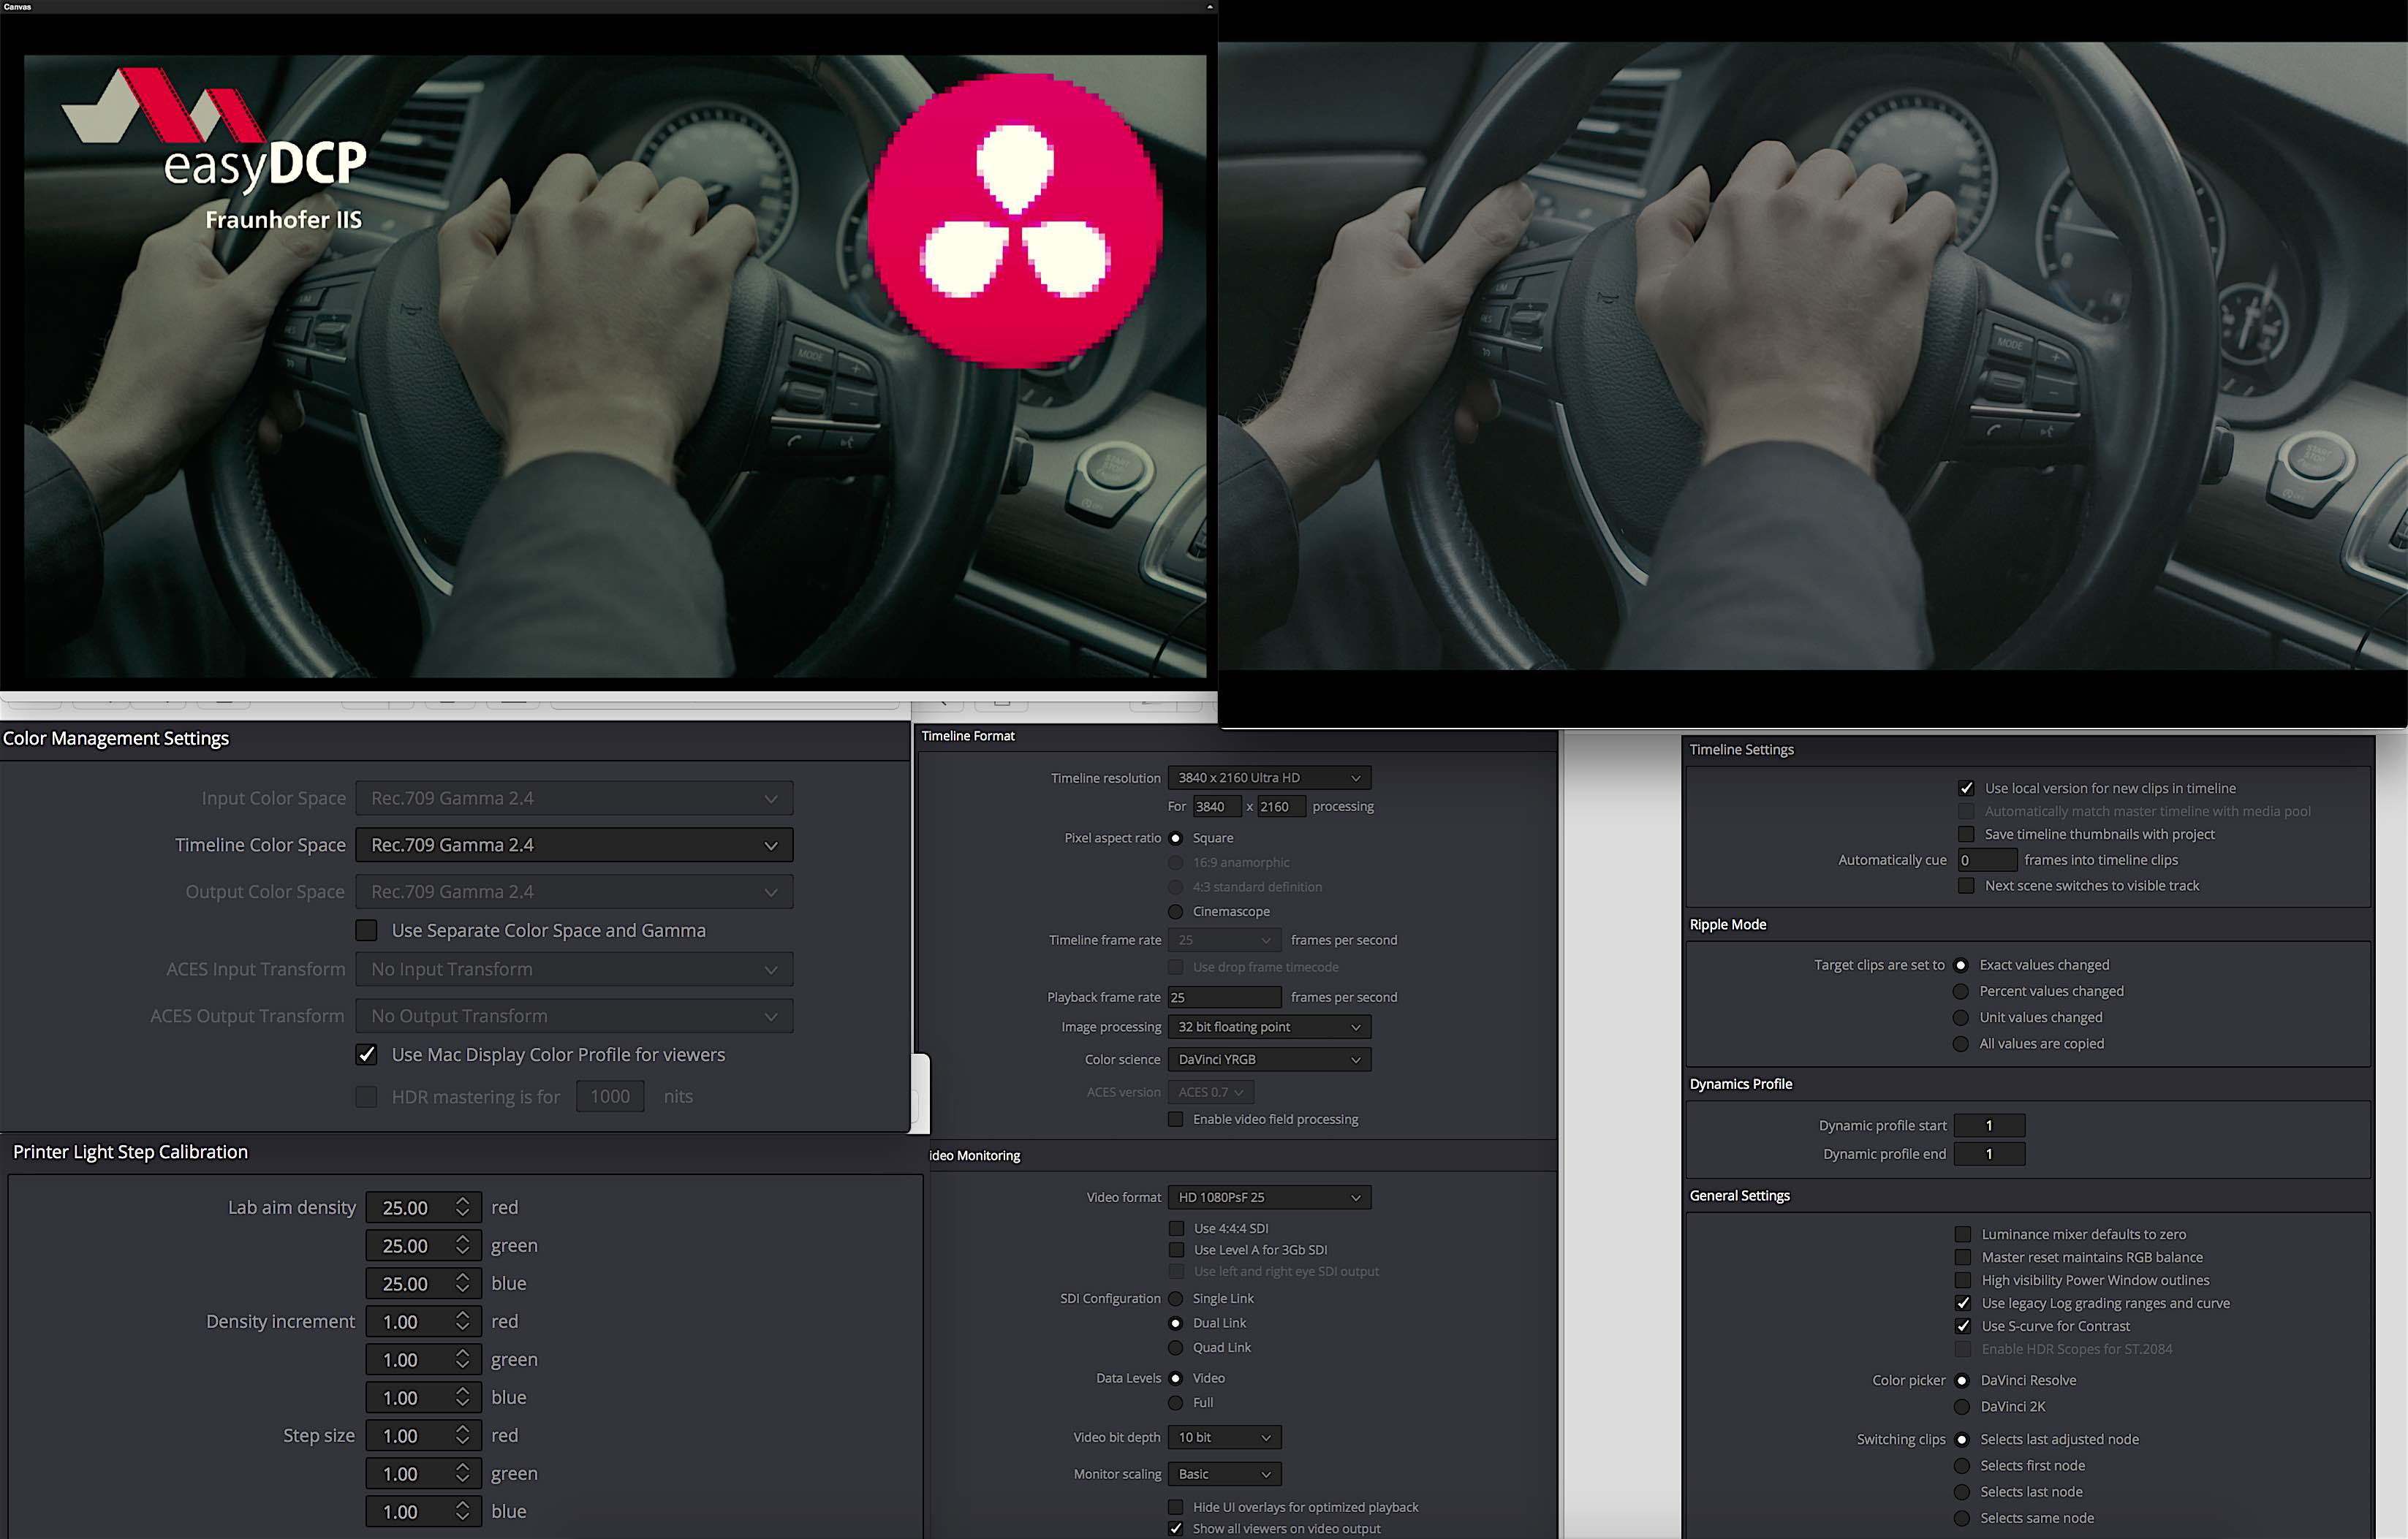The height and width of the screenshot is (1539, 2408).
Task: Enable Luminance mixer defaults to zero
Action: pyautogui.click(x=1963, y=1234)
